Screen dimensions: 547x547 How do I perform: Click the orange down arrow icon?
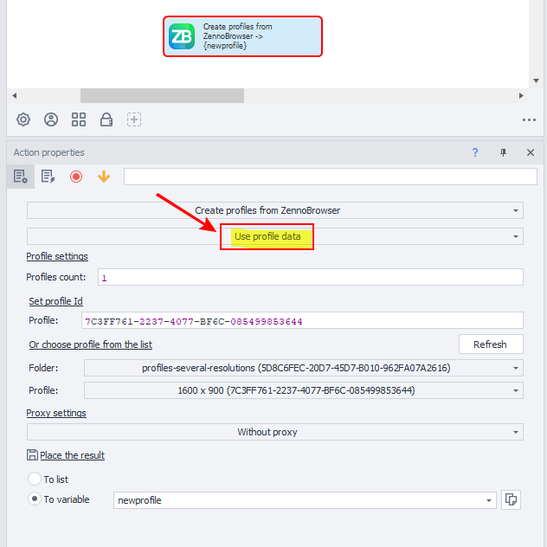point(104,177)
